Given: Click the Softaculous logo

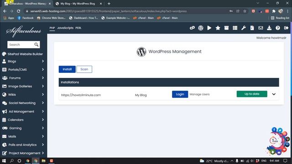Looking at the screenshot, I should [x=24, y=31].
